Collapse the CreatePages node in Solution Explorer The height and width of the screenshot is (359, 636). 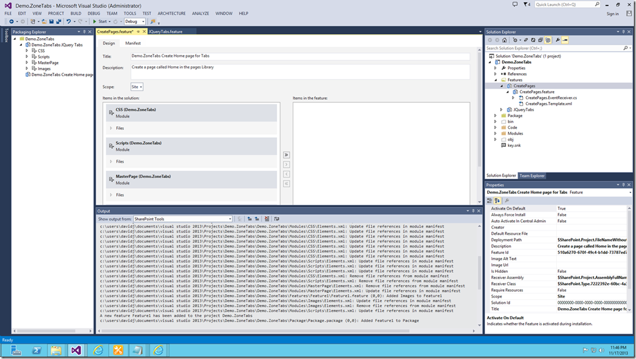click(x=501, y=86)
